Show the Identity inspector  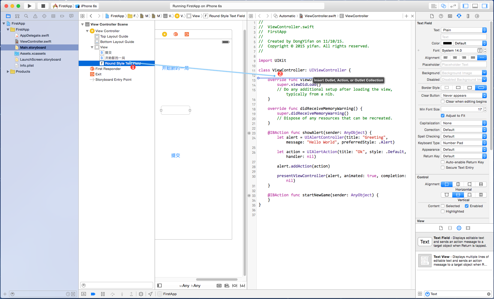(450, 16)
